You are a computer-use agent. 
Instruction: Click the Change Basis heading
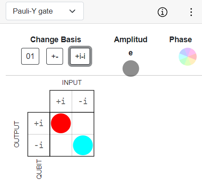(56, 40)
